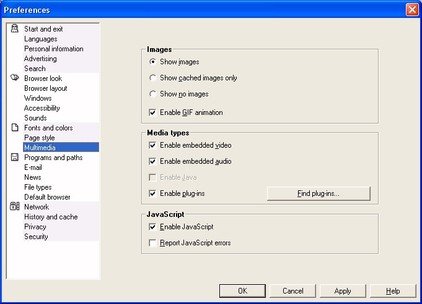Click the page icon next to Fonts and colors
This screenshot has width=422, height=304.
point(15,127)
